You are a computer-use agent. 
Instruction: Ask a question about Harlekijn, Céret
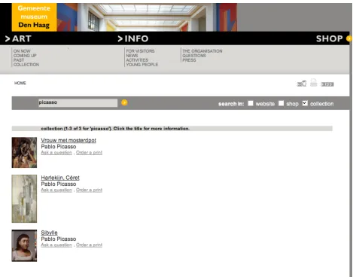56,190
